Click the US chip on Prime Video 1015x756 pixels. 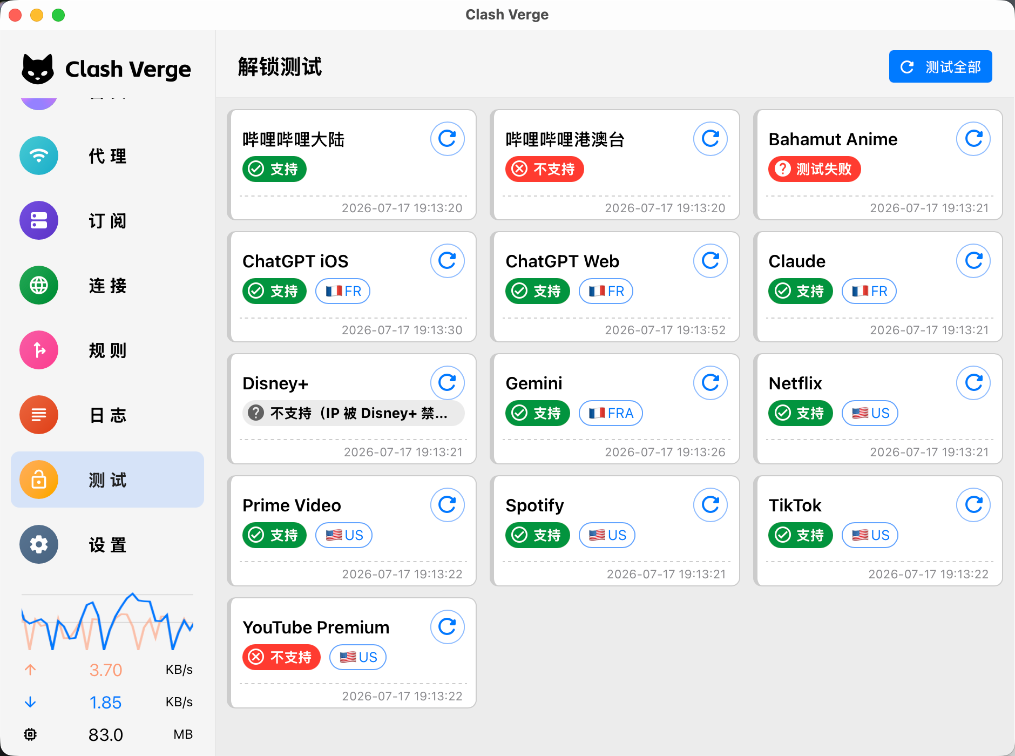pyautogui.click(x=344, y=535)
